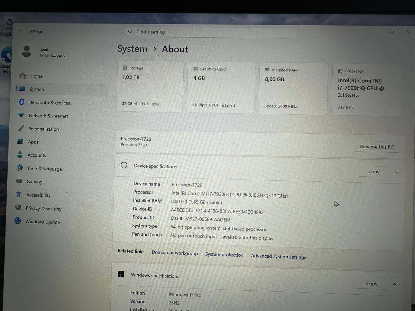Open Network & internet wifi icon
This screenshot has width=415, height=311.
pyautogui.click(x=21, y=115)
